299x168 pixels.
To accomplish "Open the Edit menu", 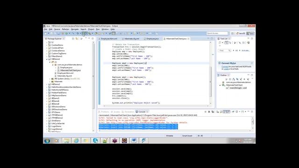I will point(50,29).
